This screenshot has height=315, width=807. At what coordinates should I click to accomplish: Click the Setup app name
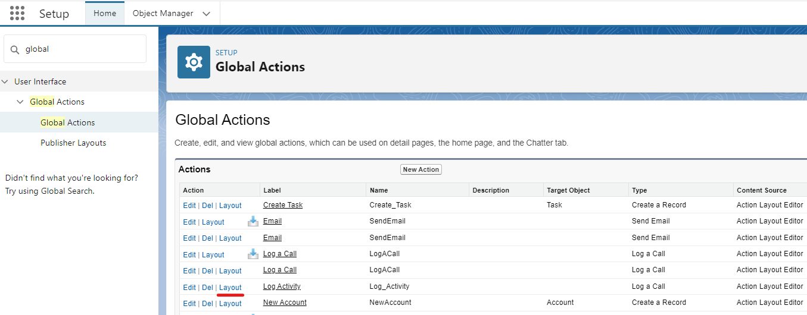(54, 14)
